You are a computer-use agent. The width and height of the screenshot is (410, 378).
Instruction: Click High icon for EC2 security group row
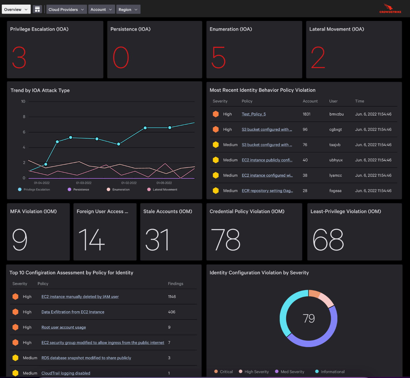click(15, 343)
